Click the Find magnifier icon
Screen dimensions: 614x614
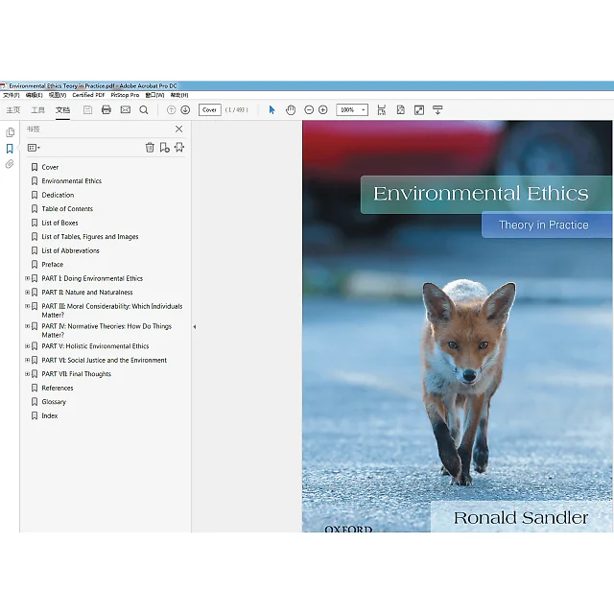pyautogui.click(x=144, y=110)
